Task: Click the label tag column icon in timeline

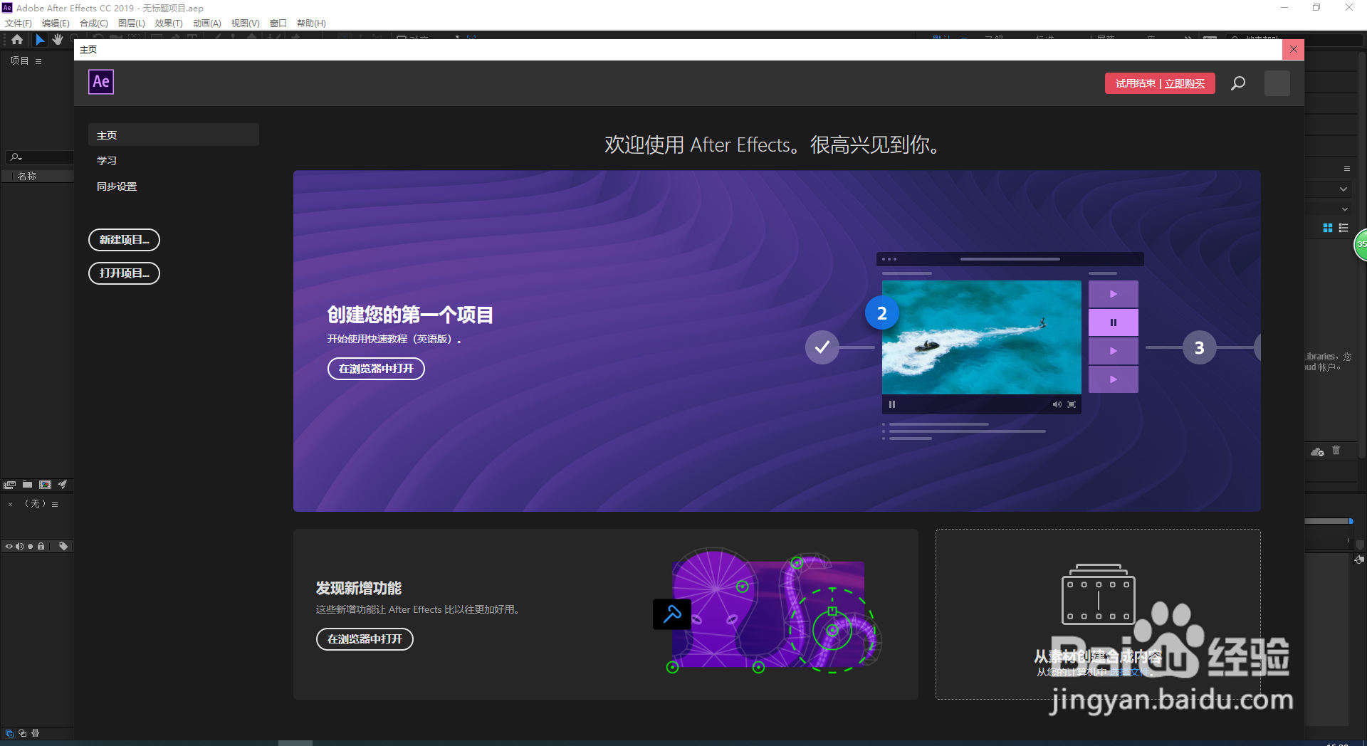Action: tap(63, 547)
